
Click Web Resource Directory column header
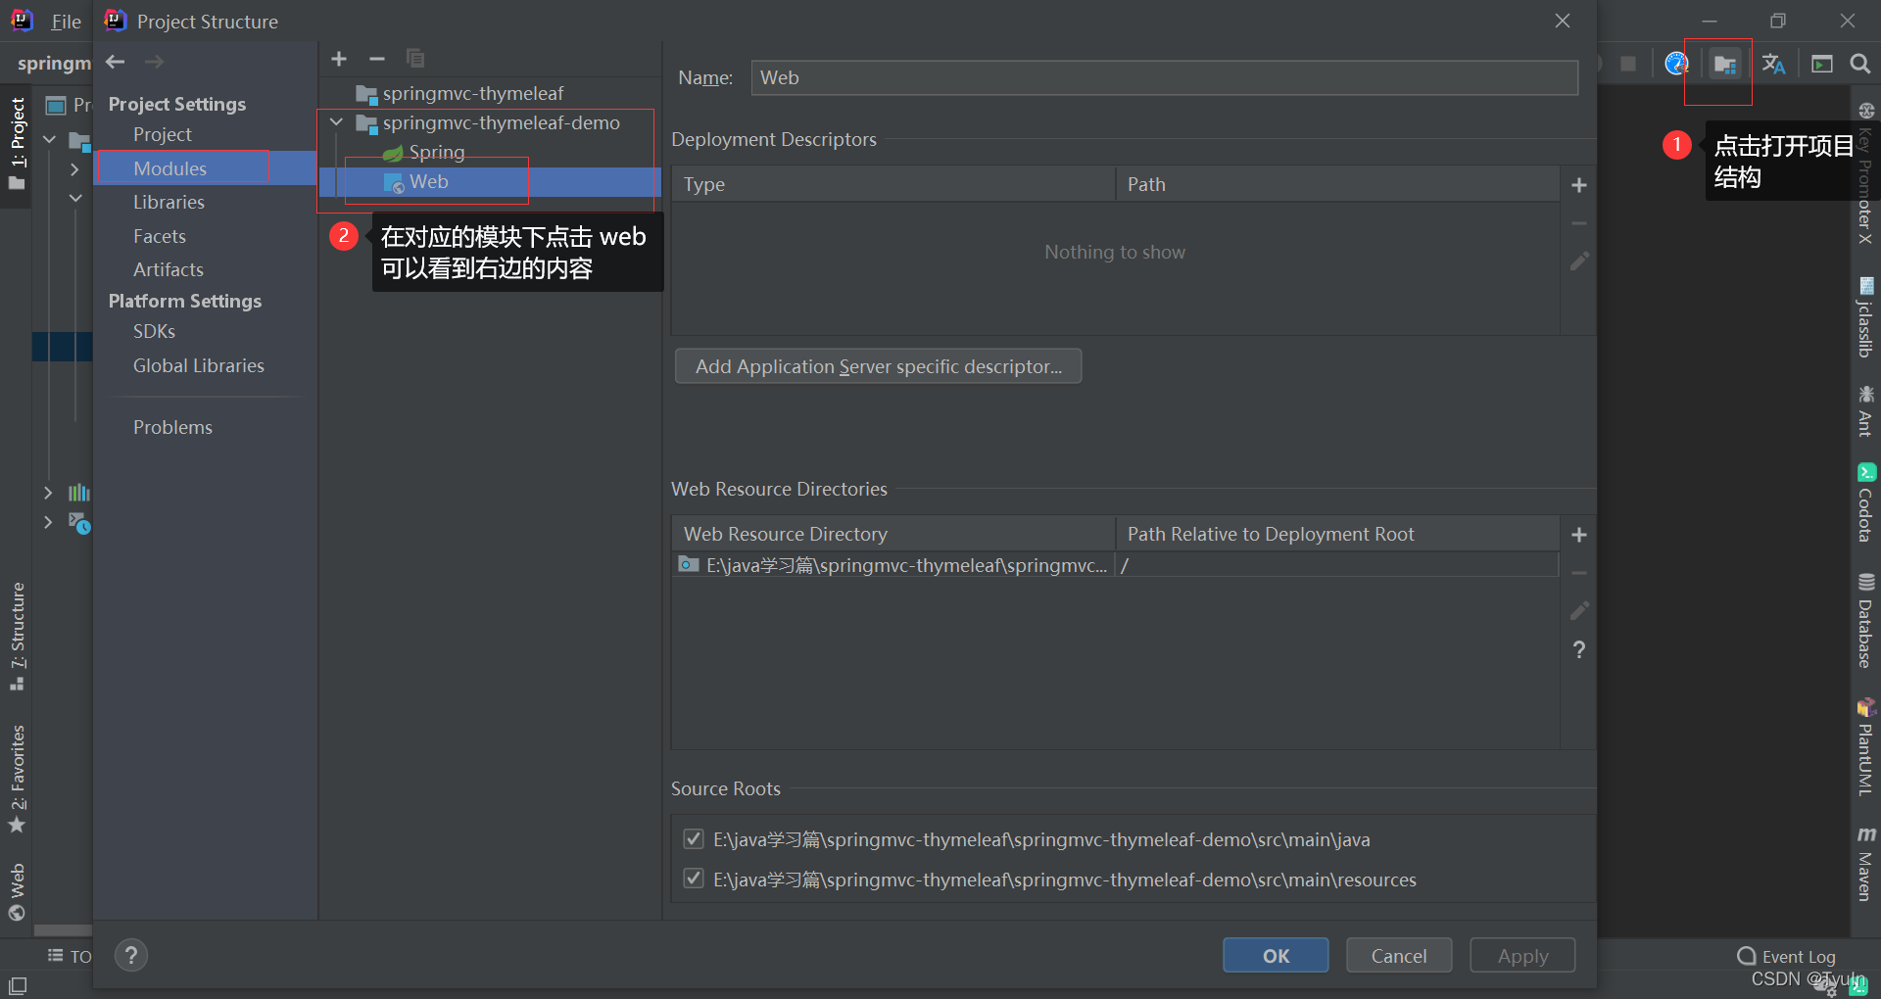point(893,534)
